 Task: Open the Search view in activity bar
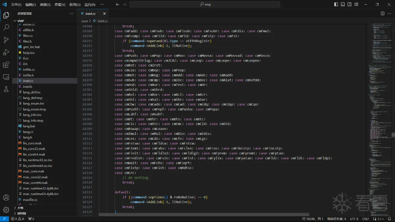pos(6,28)
